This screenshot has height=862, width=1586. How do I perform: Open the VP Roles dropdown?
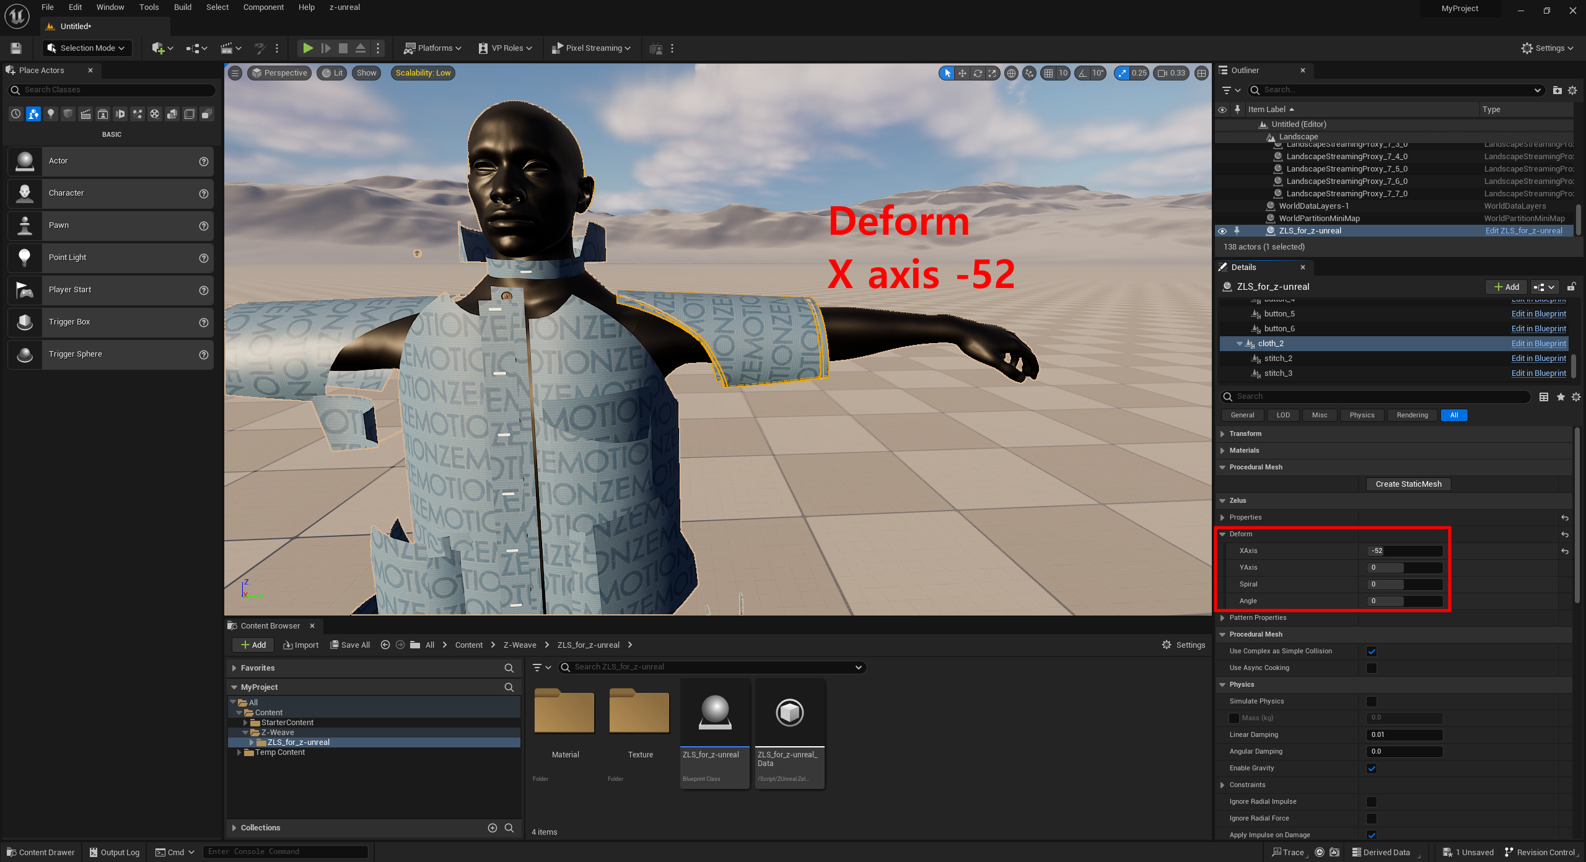pos(505,48)
